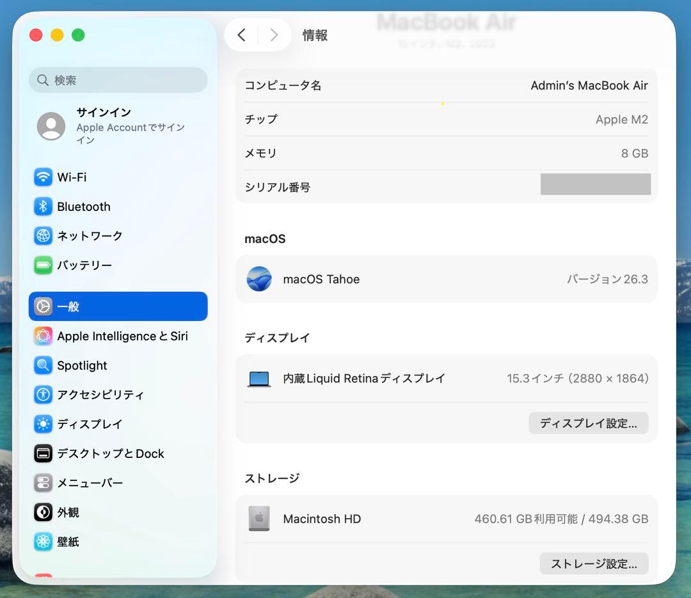Open ストレージ設定 via its button
The height and width of the screenshot is (598, 691).
pyautogui.click(x=594, y=563)
